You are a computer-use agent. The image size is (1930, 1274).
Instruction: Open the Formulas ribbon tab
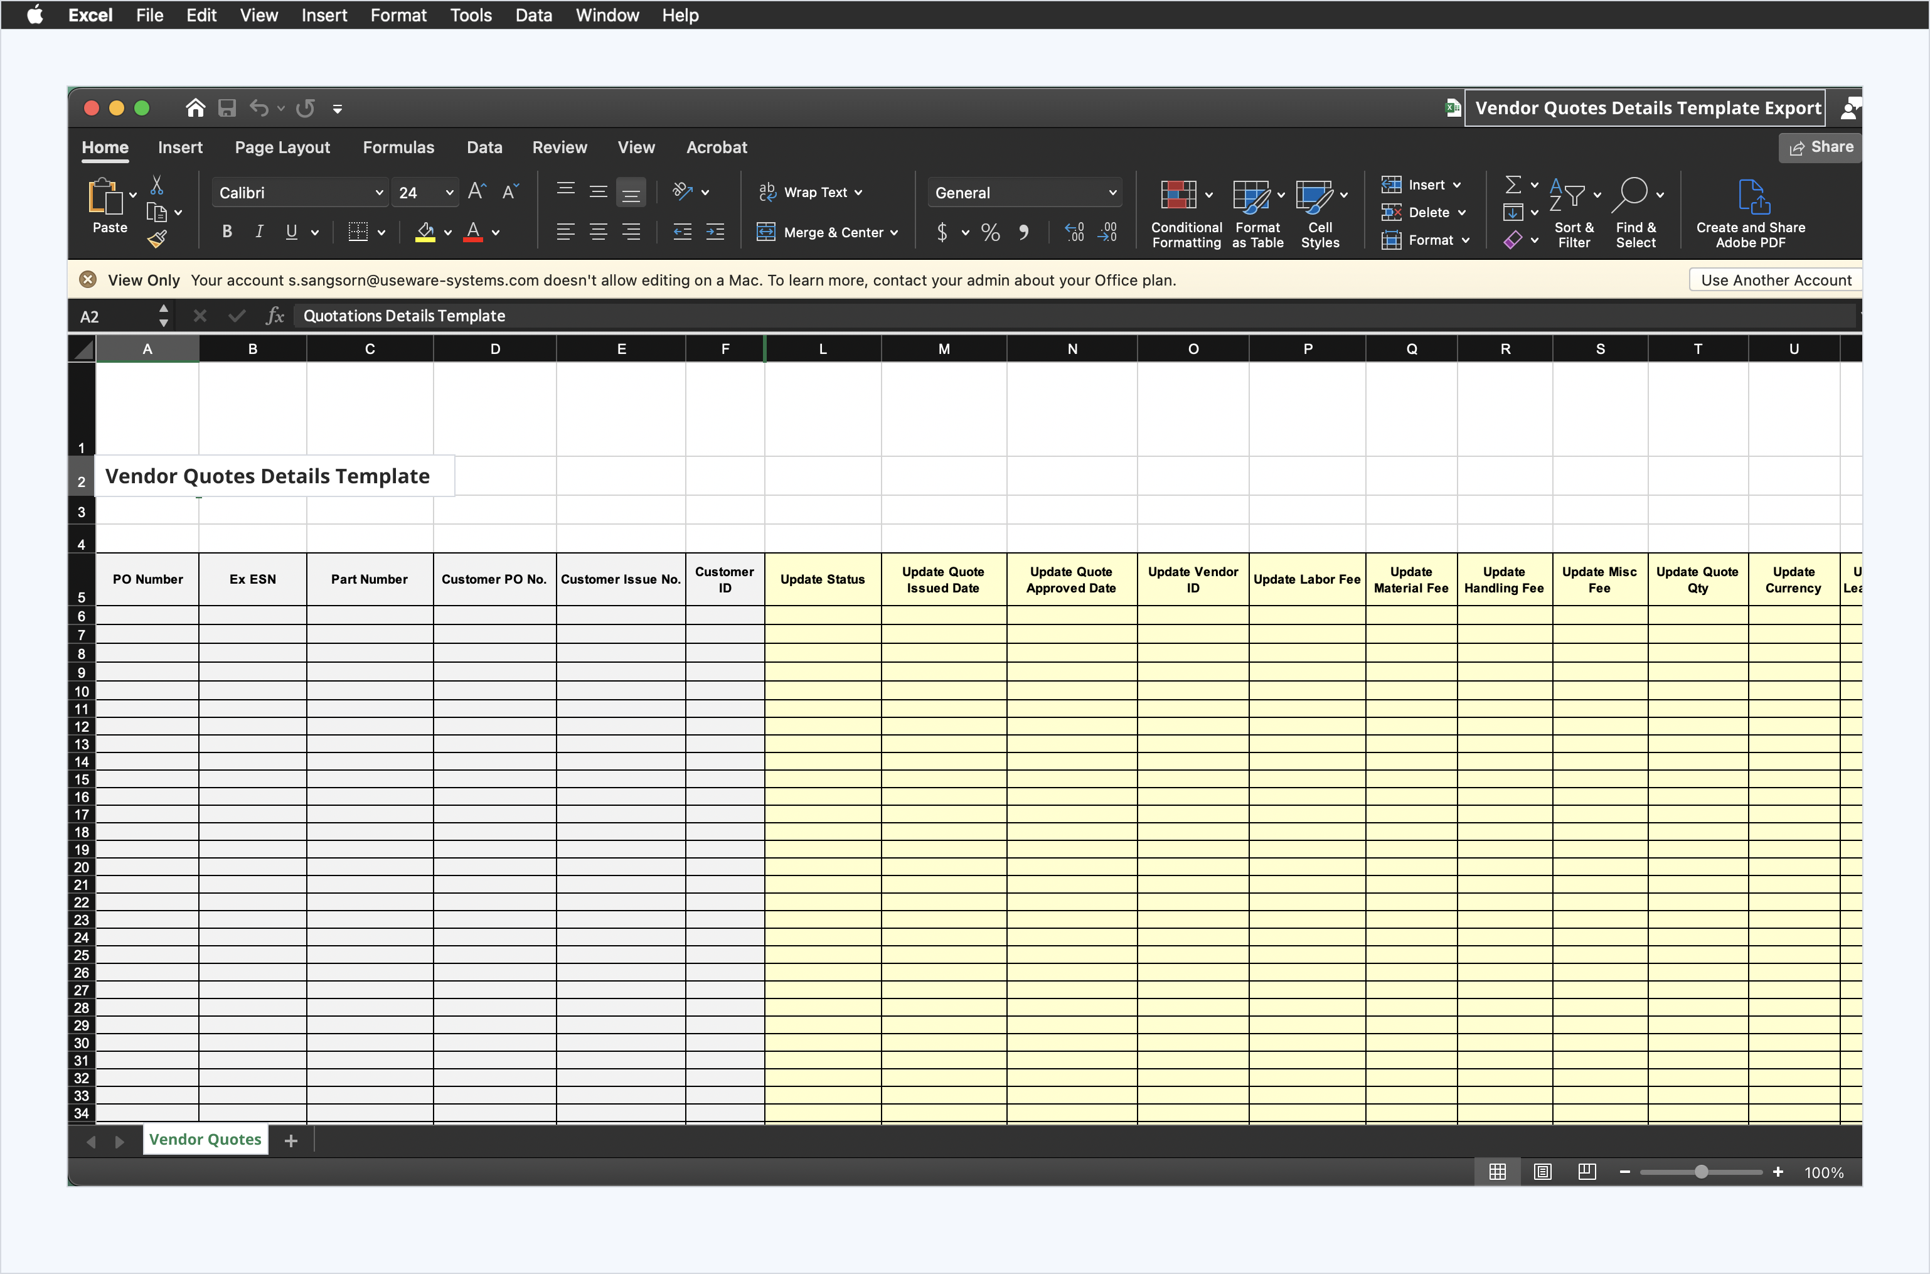click(398, 147)
